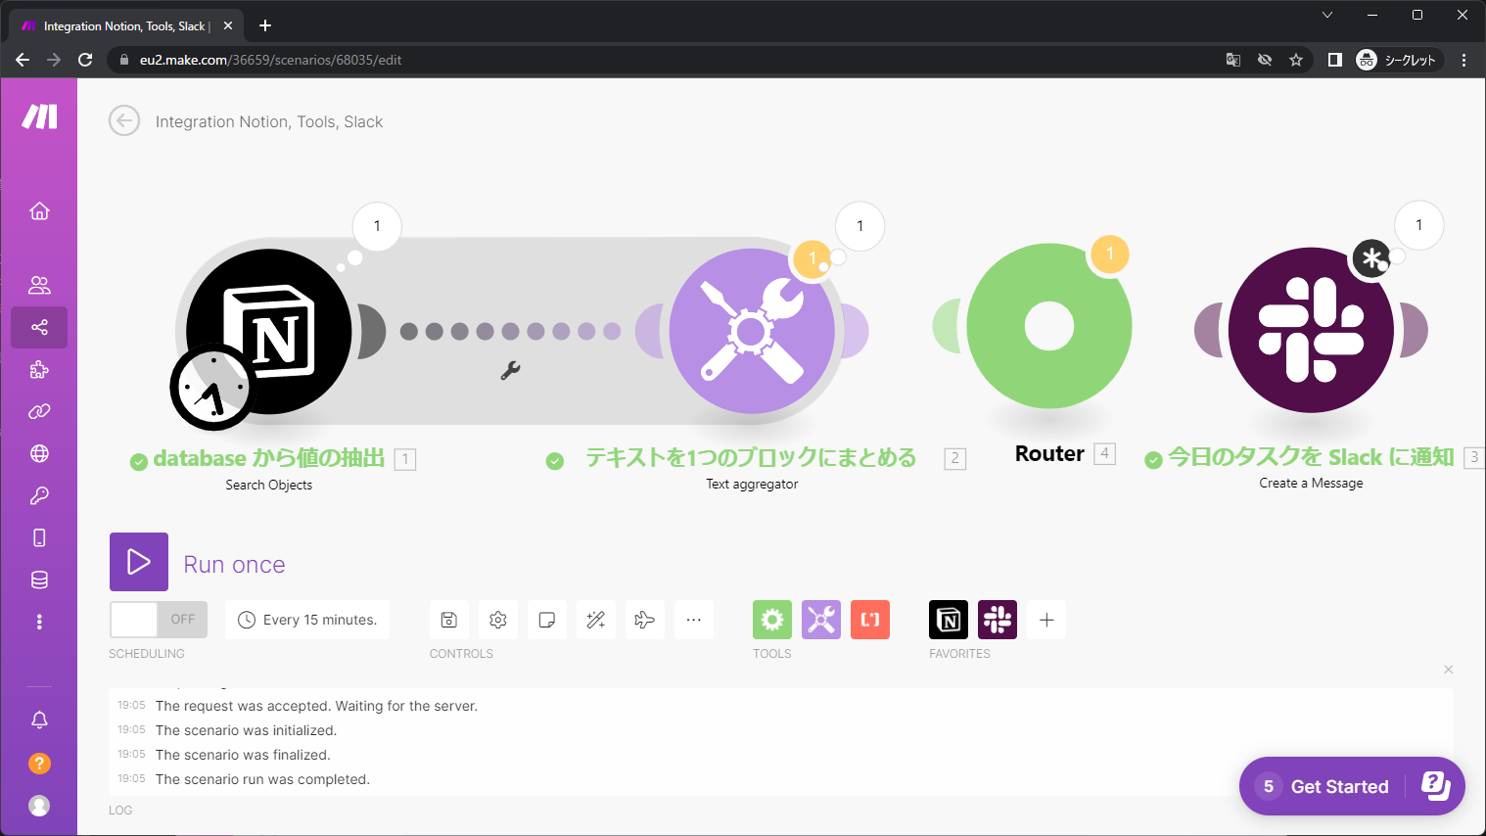The width and height of the screenshot is (1486, 836).
Task: Open the output bubble above the Slack module
Action: pyautogui.click(x=1419, y=225)
